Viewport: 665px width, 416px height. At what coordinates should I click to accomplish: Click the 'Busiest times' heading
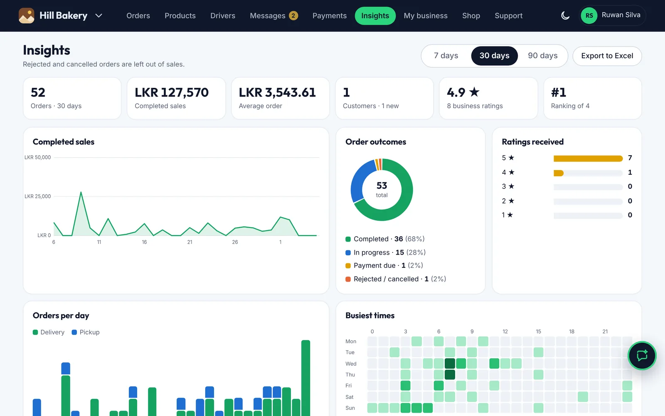[x=370, y=316]
